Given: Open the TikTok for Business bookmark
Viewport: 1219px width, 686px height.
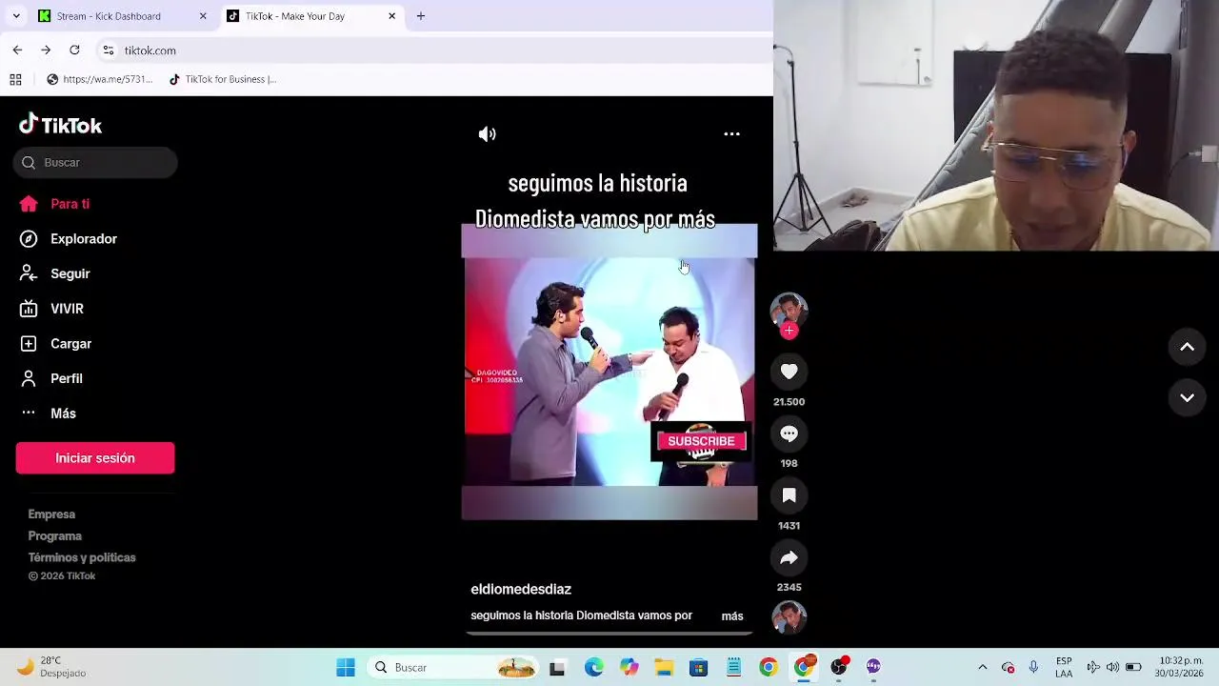Looking at the screenshot, I should 222,79.
